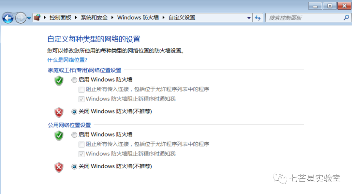Click the search magnifier icon
The width and height of the screenshot is (352, 194).
tap(346, 18)
